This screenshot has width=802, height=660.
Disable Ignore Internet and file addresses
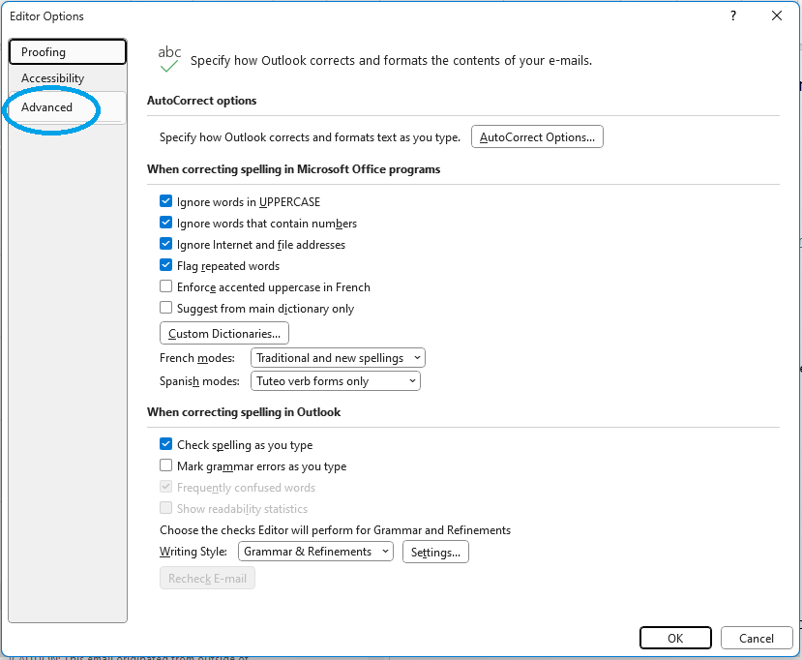pos(166,245)
